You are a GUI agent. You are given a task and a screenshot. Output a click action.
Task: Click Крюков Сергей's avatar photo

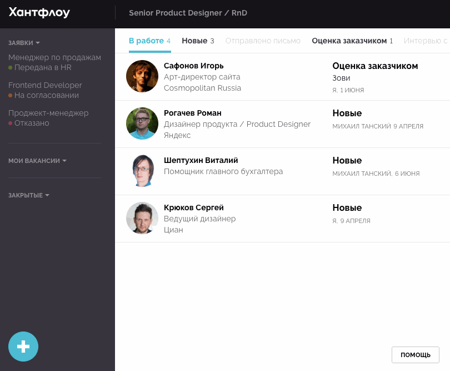tap(142, 218)
